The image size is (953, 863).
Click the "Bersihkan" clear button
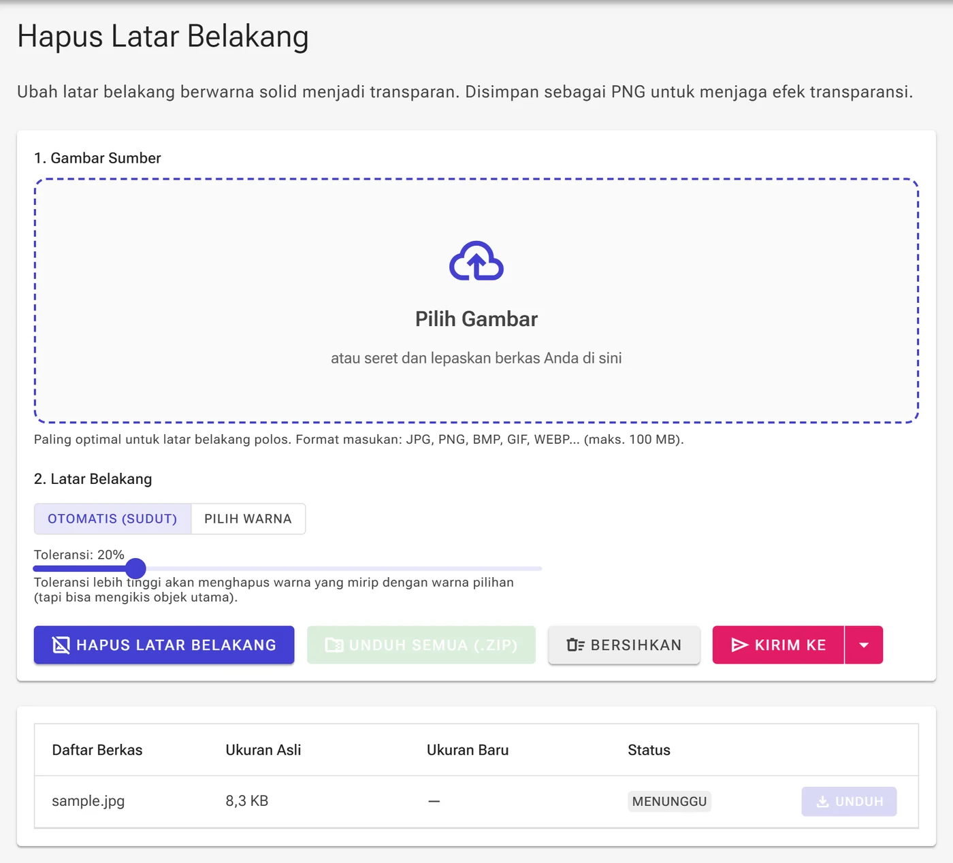(x=624, y=645)
